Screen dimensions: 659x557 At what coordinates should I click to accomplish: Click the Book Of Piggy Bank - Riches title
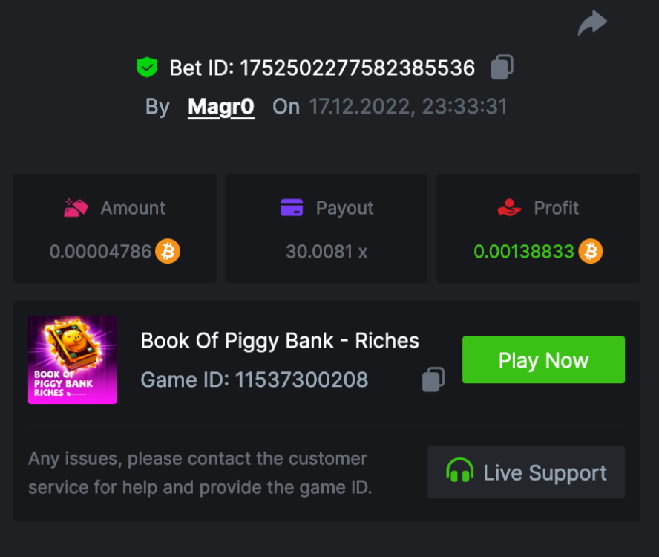click(x=280, y=341)
